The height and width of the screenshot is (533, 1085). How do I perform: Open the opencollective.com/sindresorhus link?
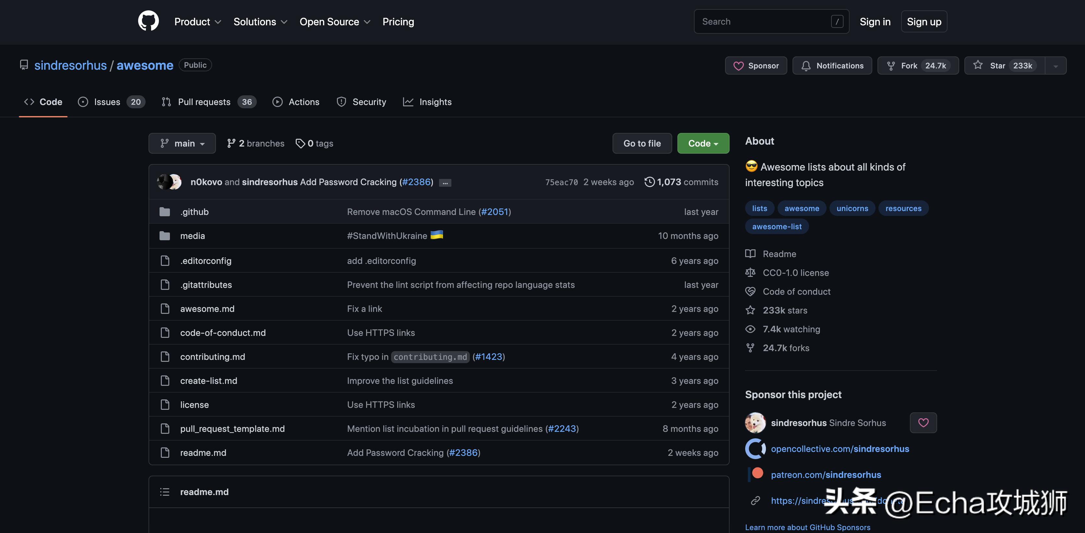coord(840,449)
